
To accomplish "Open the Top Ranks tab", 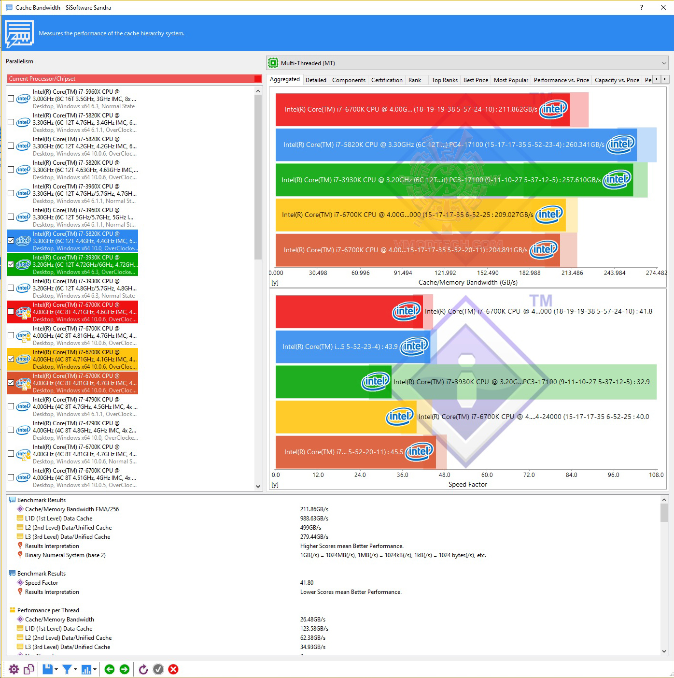I will (445, 80).
